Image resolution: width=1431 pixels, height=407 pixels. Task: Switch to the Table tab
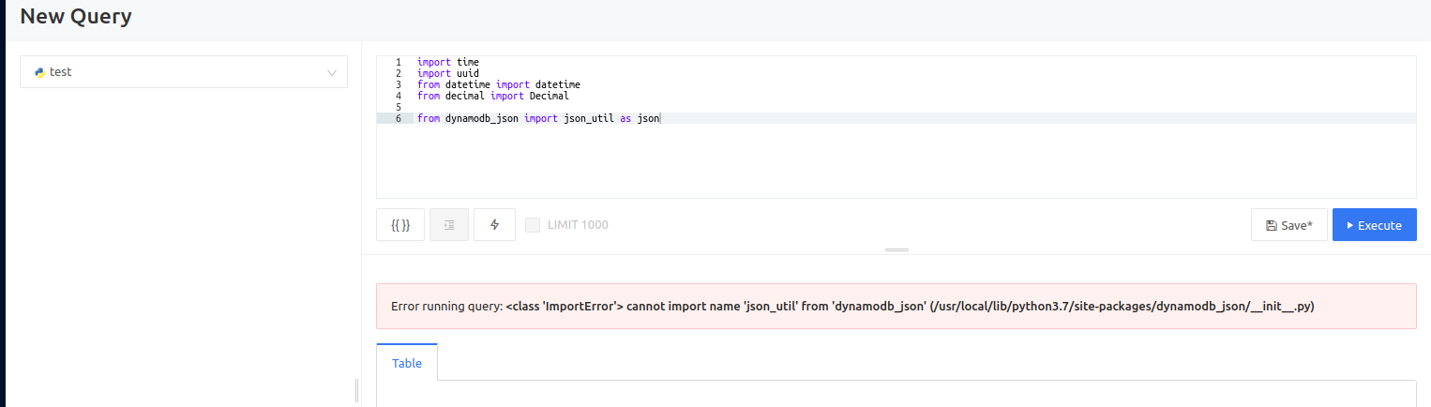(407, 363)
